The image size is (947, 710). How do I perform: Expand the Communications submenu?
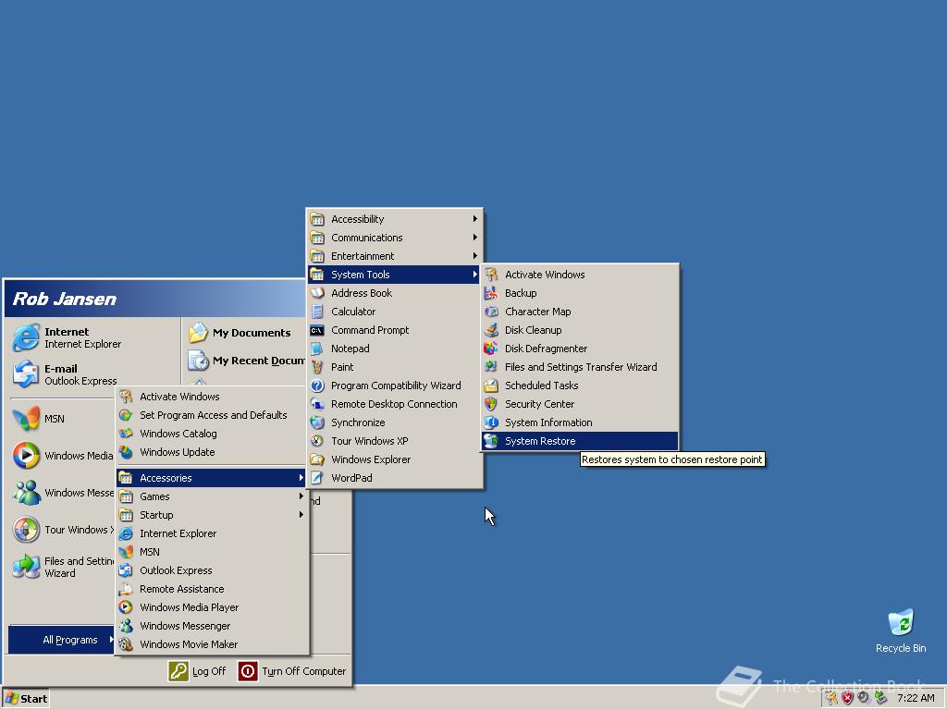(394, 238)
